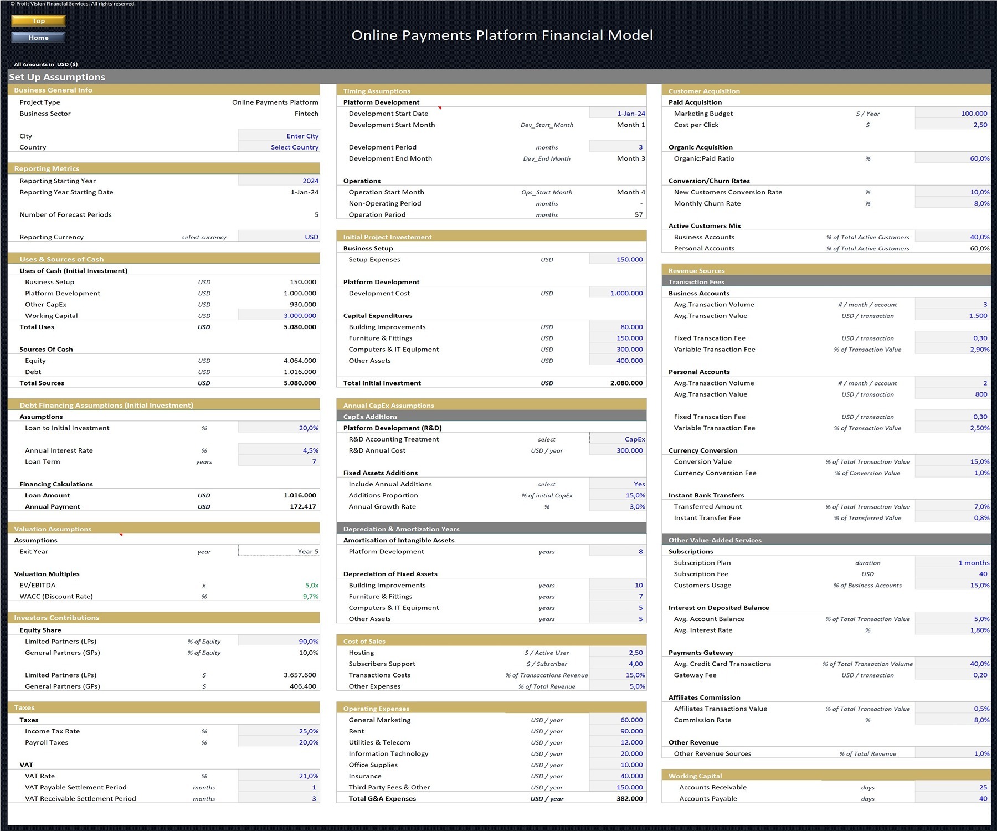
Task: Open the Subscription Plan 1 months dropdown
Action: [953, 563]
